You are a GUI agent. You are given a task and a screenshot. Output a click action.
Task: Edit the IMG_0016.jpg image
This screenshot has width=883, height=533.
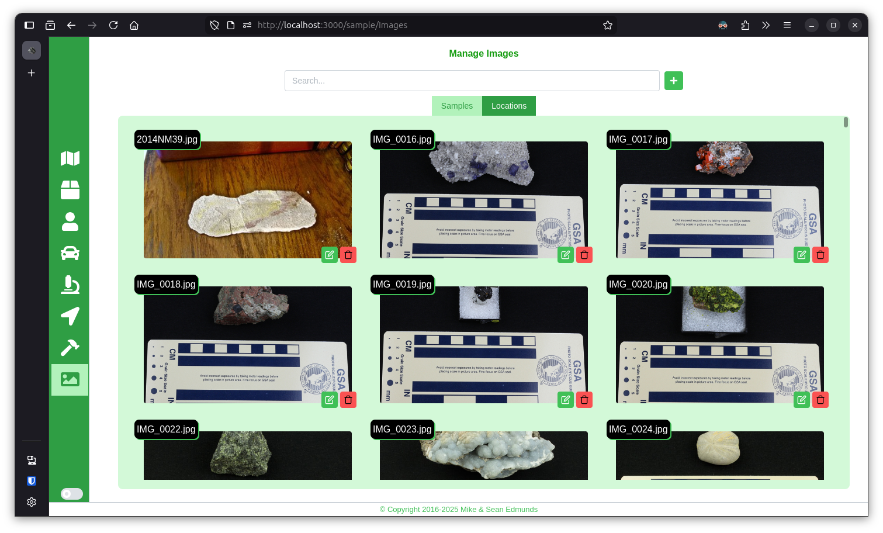click(565, 255)
